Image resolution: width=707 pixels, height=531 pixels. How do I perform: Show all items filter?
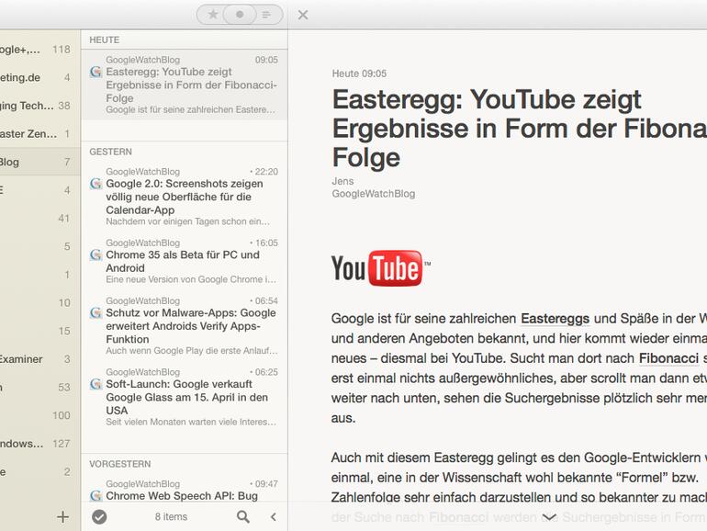(267, 15)
